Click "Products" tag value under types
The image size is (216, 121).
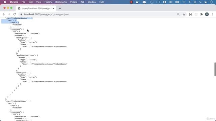[x=17, y=108]
